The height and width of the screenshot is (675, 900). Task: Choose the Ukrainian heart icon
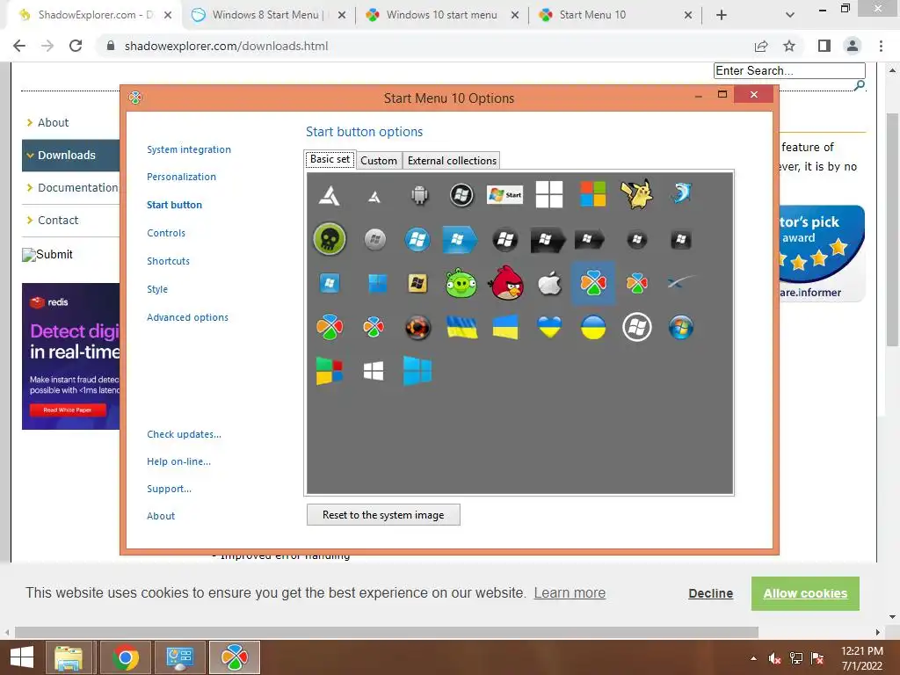tap(549, 328)
